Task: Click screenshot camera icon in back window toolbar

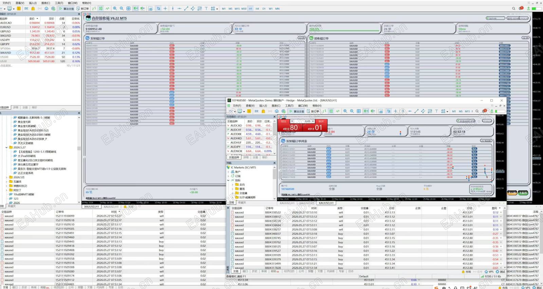Action: point(150,8)
